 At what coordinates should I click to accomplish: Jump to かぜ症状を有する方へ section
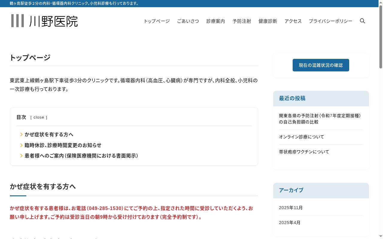click(x=49, y=134)
